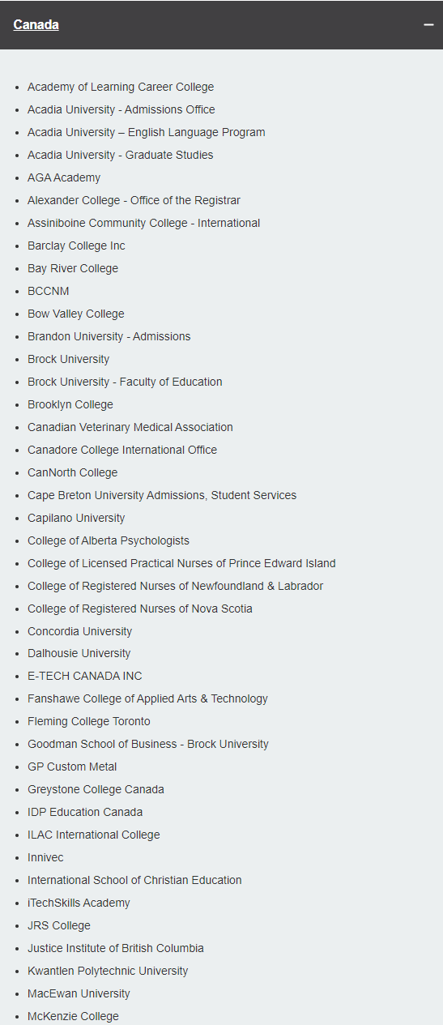This screenshot has height=1025, width=443.
Task: Select Brock University - Faculty of Education
Action: pyautogui.click(x=125, y=382)
